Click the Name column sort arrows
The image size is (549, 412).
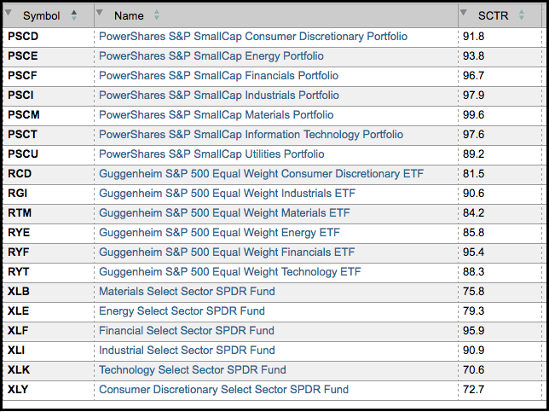tap(156, 15)
